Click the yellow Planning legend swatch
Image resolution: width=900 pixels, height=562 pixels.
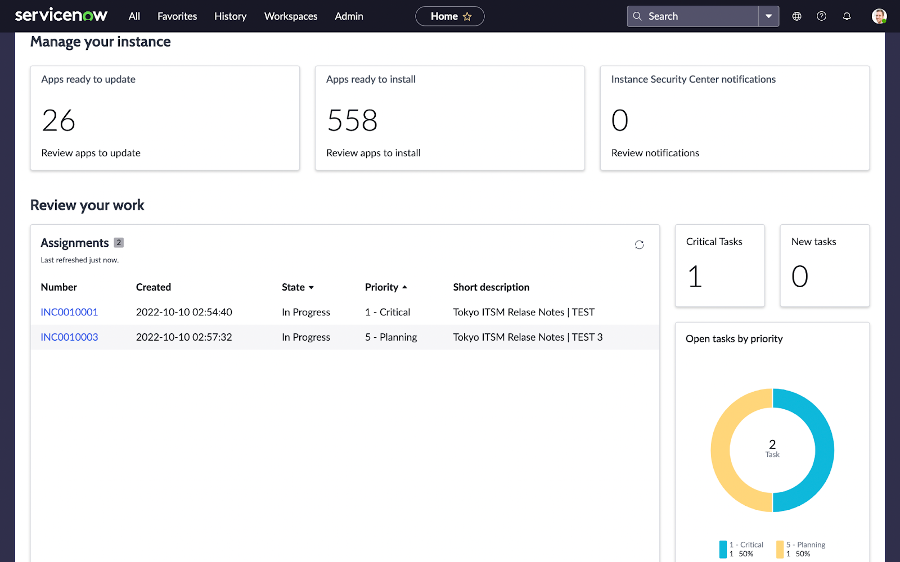(x=780, y=549)
